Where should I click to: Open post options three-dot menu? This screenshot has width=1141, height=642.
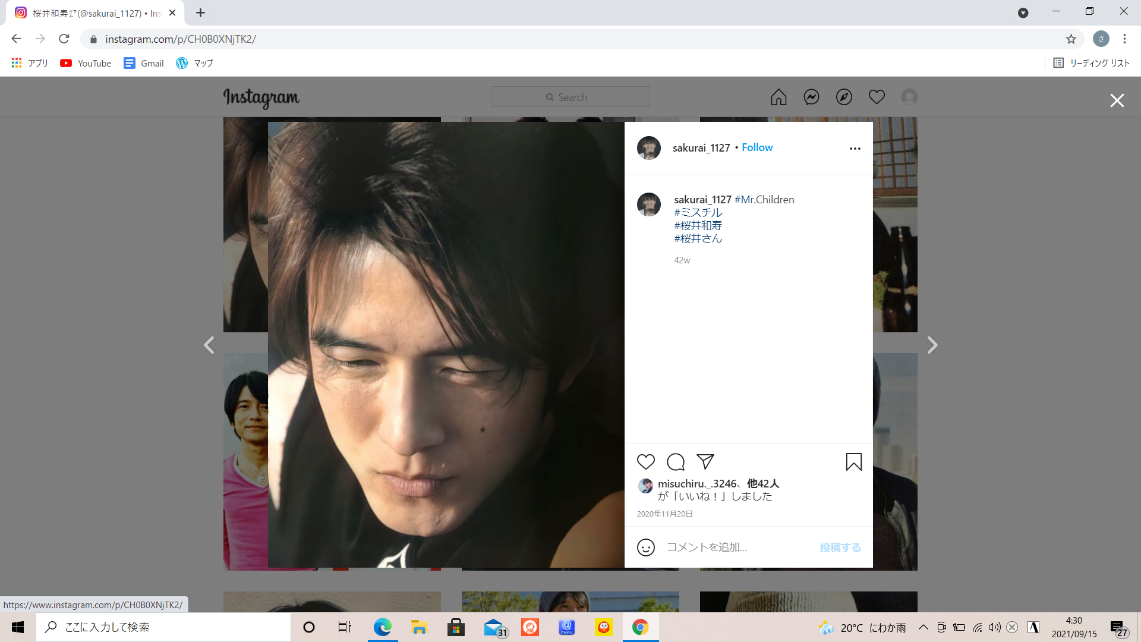point(855,149)
